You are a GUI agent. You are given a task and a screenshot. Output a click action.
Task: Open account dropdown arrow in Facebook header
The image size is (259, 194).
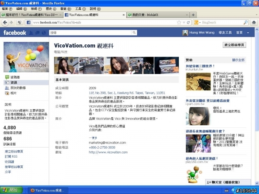point(248,33)
